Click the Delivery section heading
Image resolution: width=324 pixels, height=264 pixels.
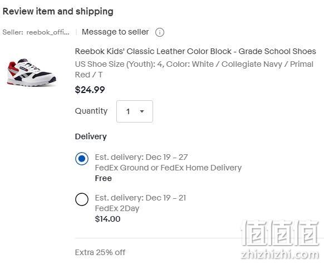tap(91, 136)
